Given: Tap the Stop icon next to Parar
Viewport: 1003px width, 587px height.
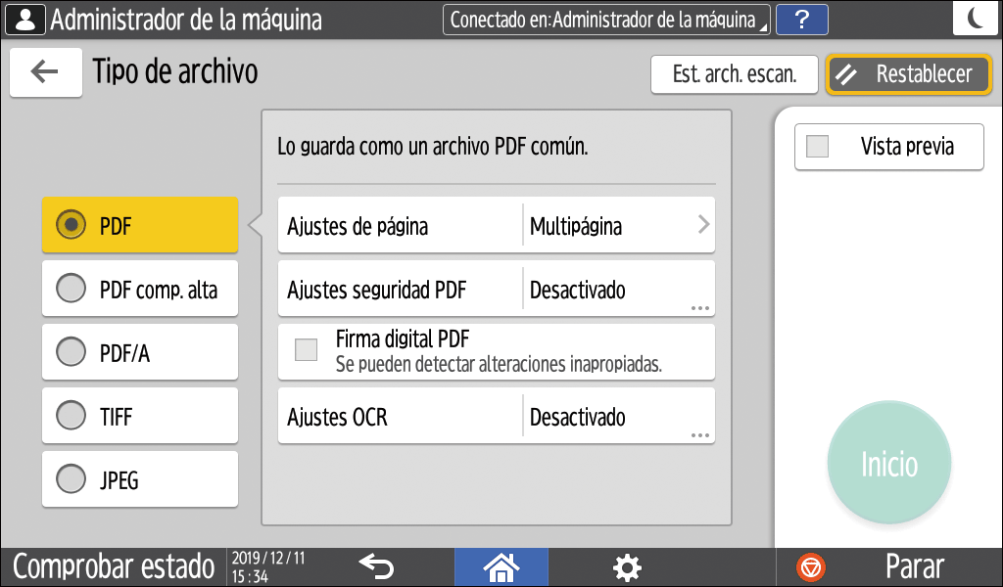Looking at the screenshot, I should (811, 567).
